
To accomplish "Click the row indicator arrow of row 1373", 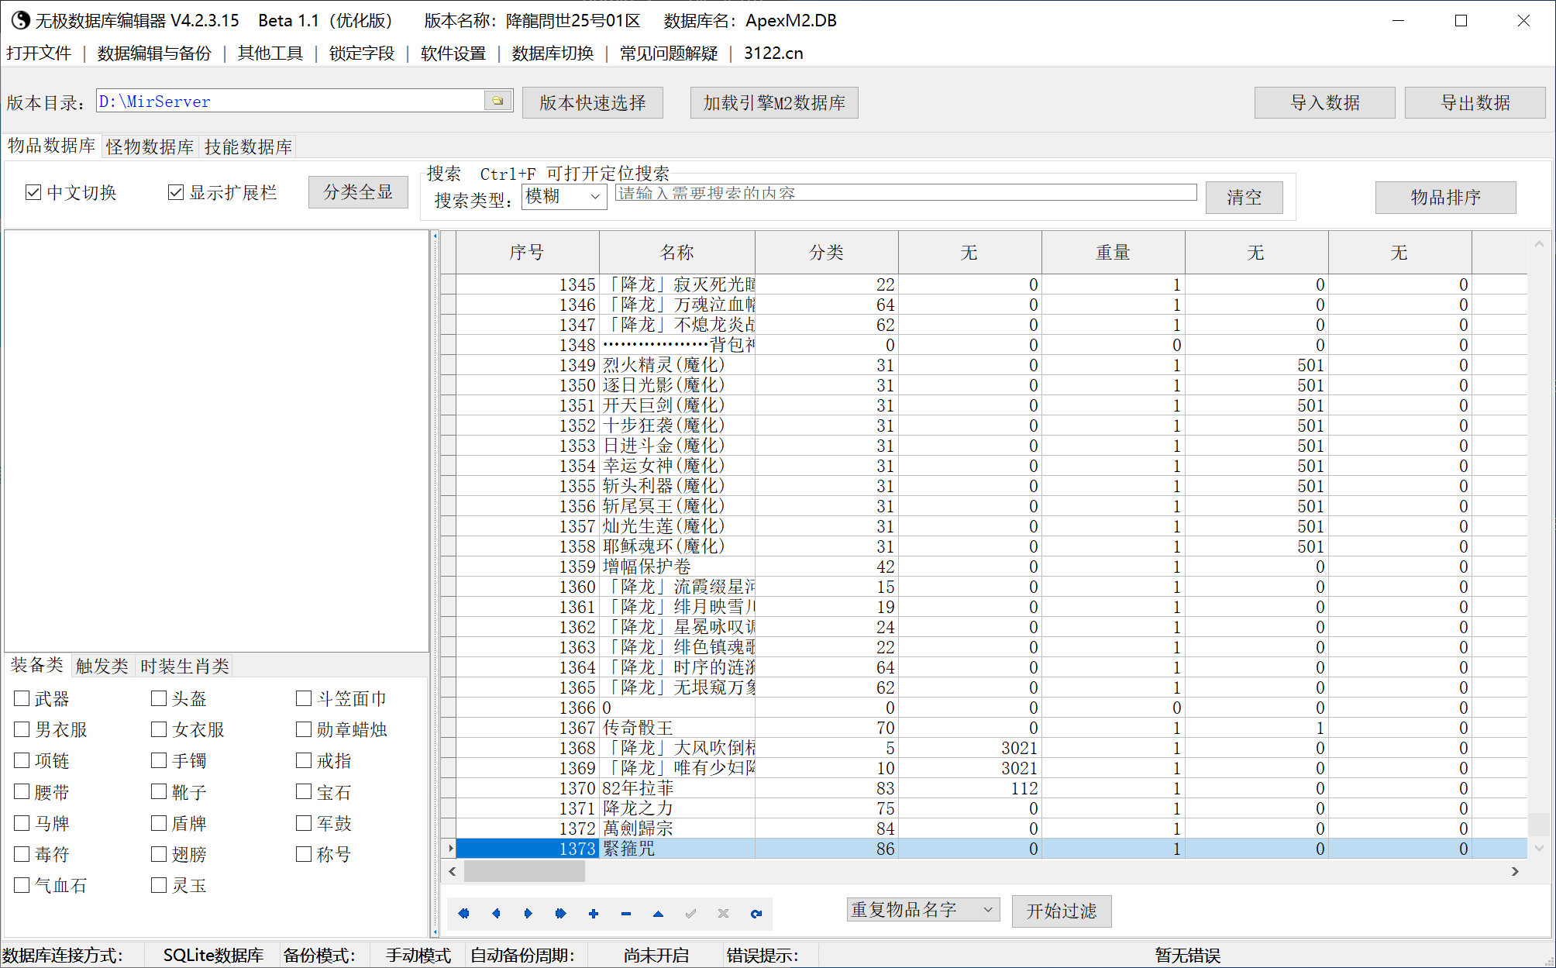I will (x=449, y=849).
